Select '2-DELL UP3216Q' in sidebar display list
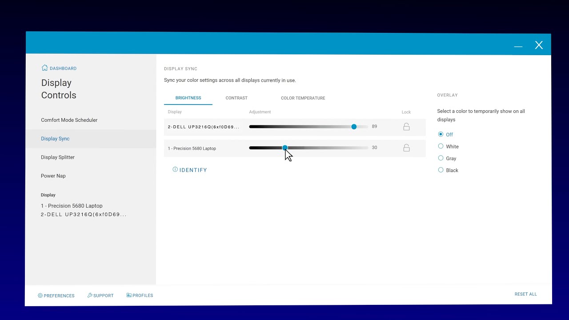This screenshot has height=320, width=569. (84, 214)
